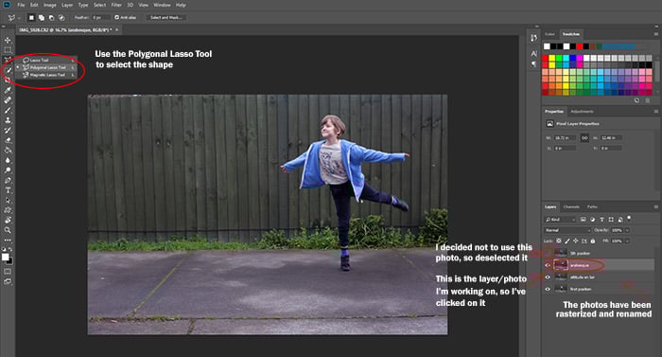Screen dimensions: 662x357
Task: Select the Healing Brush tool
Action: 8,100
